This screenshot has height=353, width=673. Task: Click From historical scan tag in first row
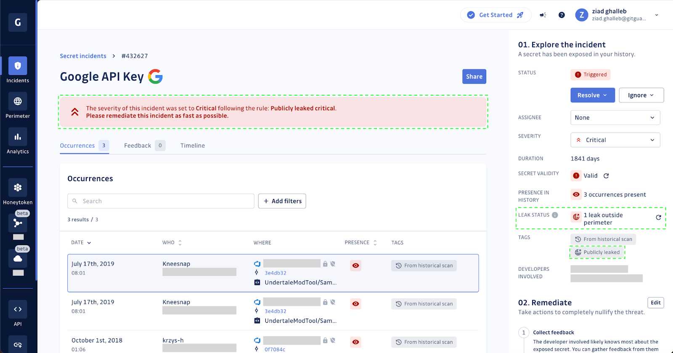[x=424, y=266]
